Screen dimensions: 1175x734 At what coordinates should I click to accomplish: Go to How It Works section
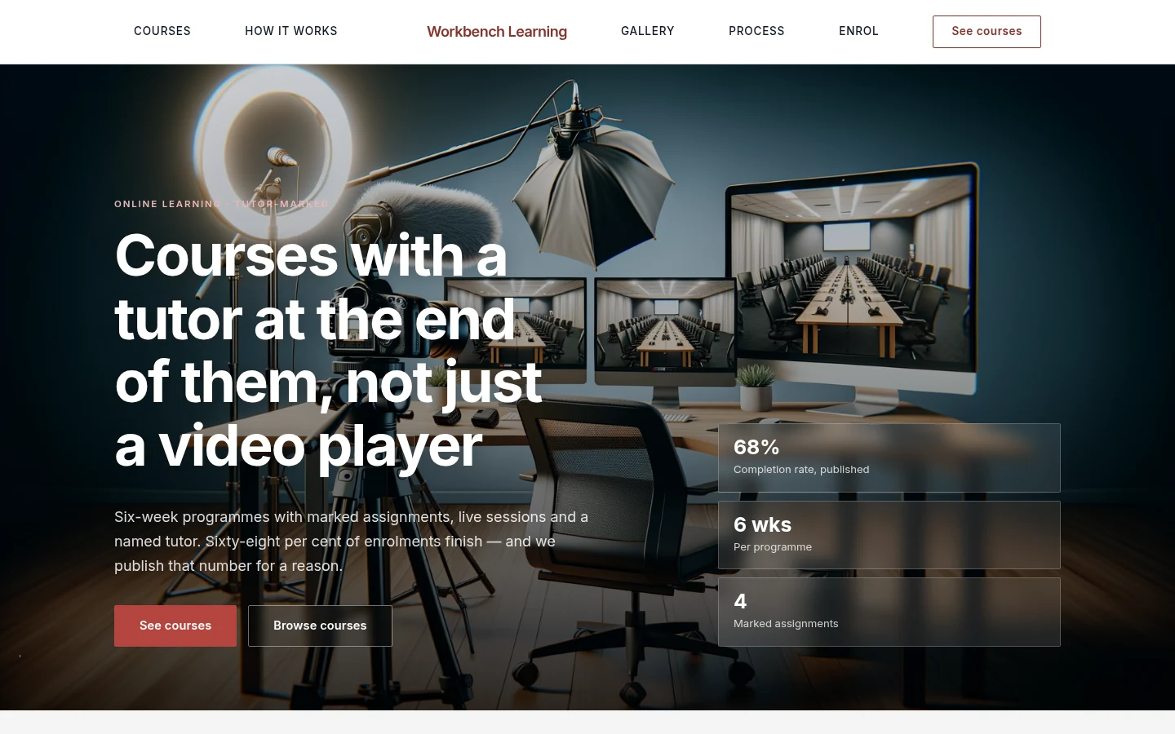coord(291,31)
